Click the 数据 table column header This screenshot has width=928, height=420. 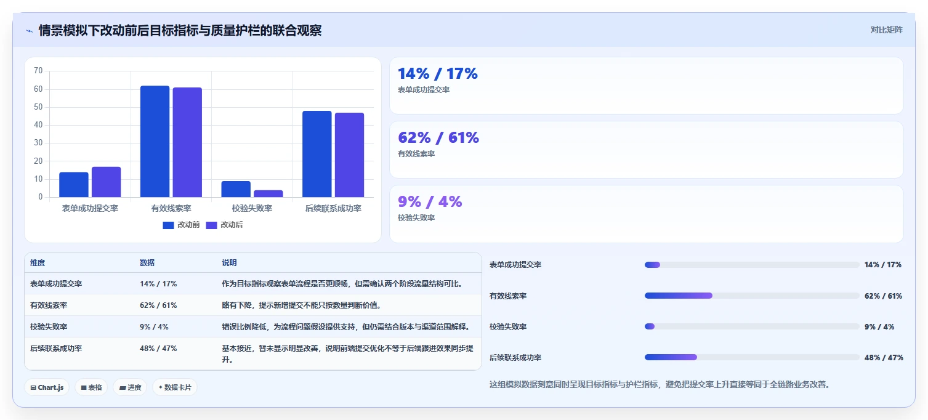(147, 263)
